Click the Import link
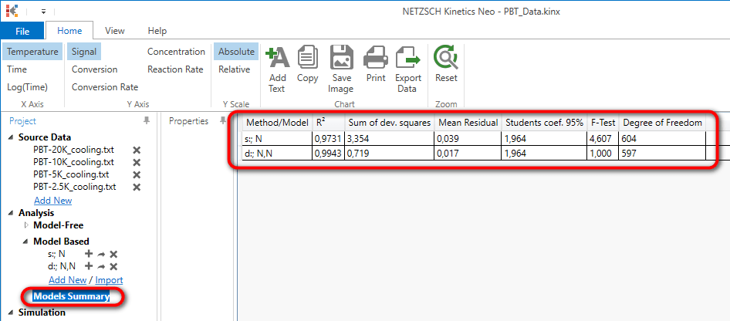Viewport: 730px width, 321px height. pos(109,280)
